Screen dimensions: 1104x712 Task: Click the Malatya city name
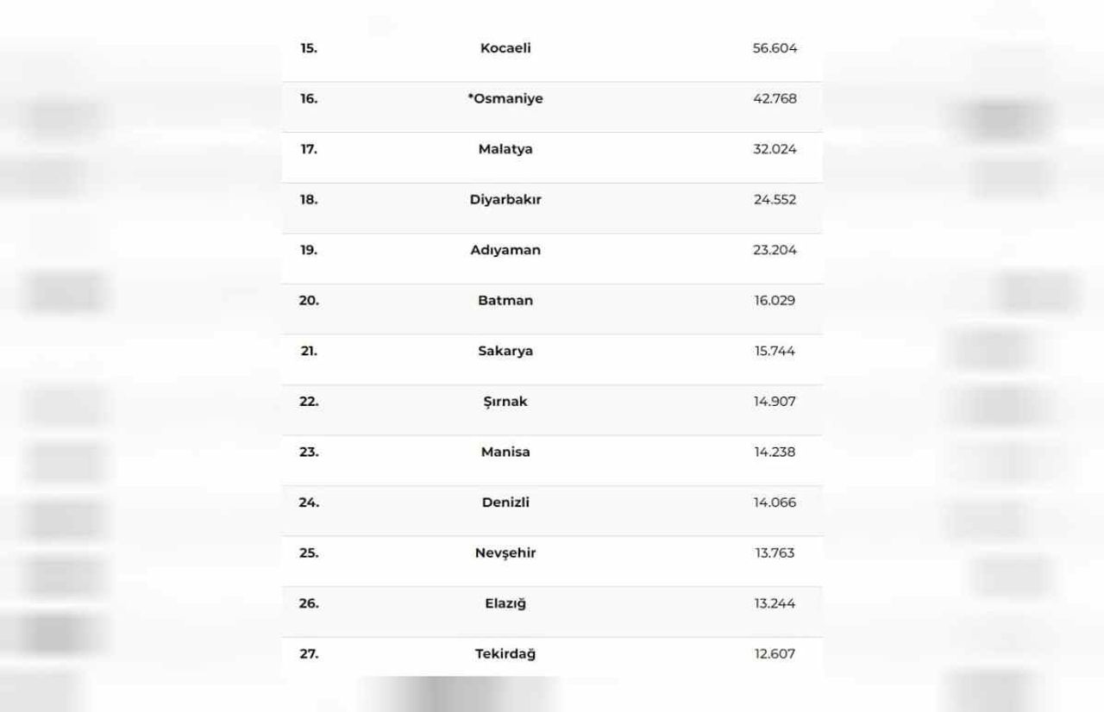pyautogui.click(x=505, y=149)
